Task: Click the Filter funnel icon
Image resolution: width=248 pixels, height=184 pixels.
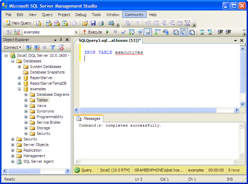Action: click(x=53, y=47)
